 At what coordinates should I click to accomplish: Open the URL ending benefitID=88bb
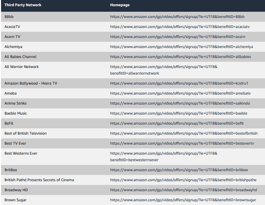click(x=177, y=17)
